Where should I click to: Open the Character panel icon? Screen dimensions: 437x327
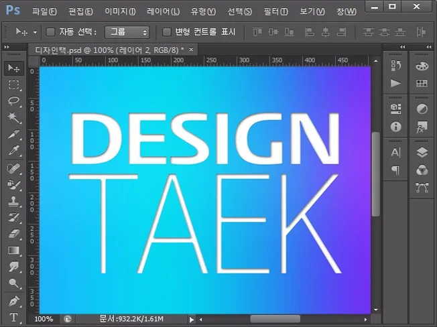(x=395, y=153)
